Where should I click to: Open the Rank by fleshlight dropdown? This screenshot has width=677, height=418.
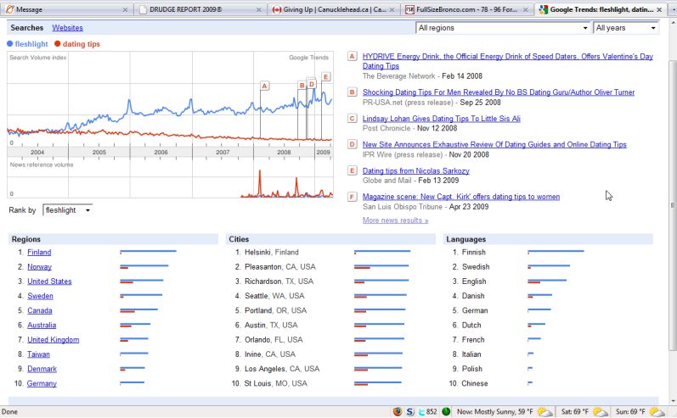[x=67, y=210]
